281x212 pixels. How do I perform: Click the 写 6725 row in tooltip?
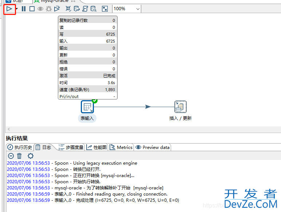point(87,34)
